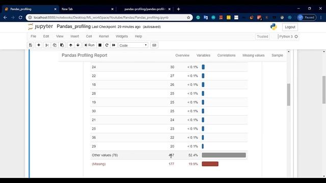The image size is (326, 183).
Task: Paste cells below icon
Action: tap(62, 45)
